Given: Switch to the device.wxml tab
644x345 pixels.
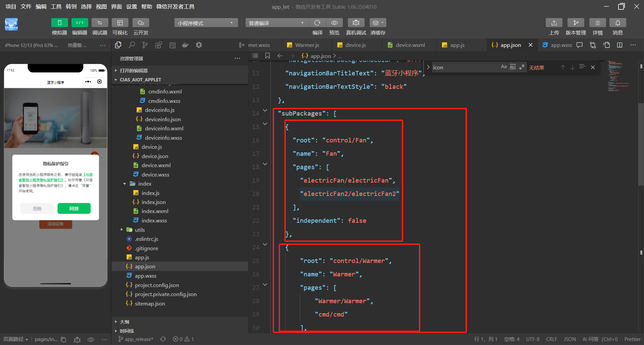Looking at the screenshot, I should point(410,45).
